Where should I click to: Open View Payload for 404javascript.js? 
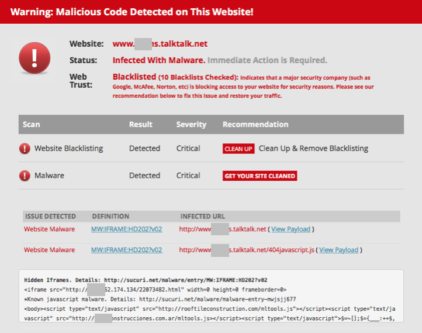tap(338, 250)
